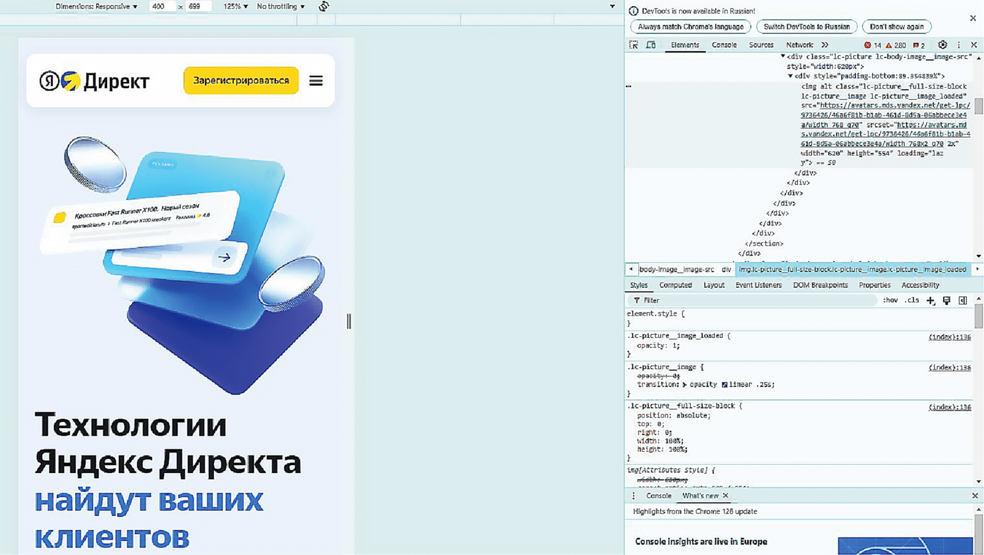Viewport: 984px width, 555px height.
Task: Switch to the Console tab in the top bar
Action: coord(724,45)
